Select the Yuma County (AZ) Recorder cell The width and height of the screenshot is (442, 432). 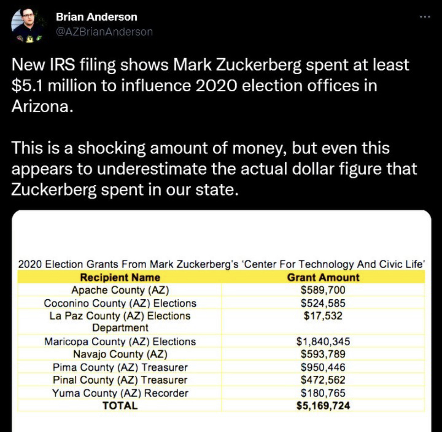[120, 393]
